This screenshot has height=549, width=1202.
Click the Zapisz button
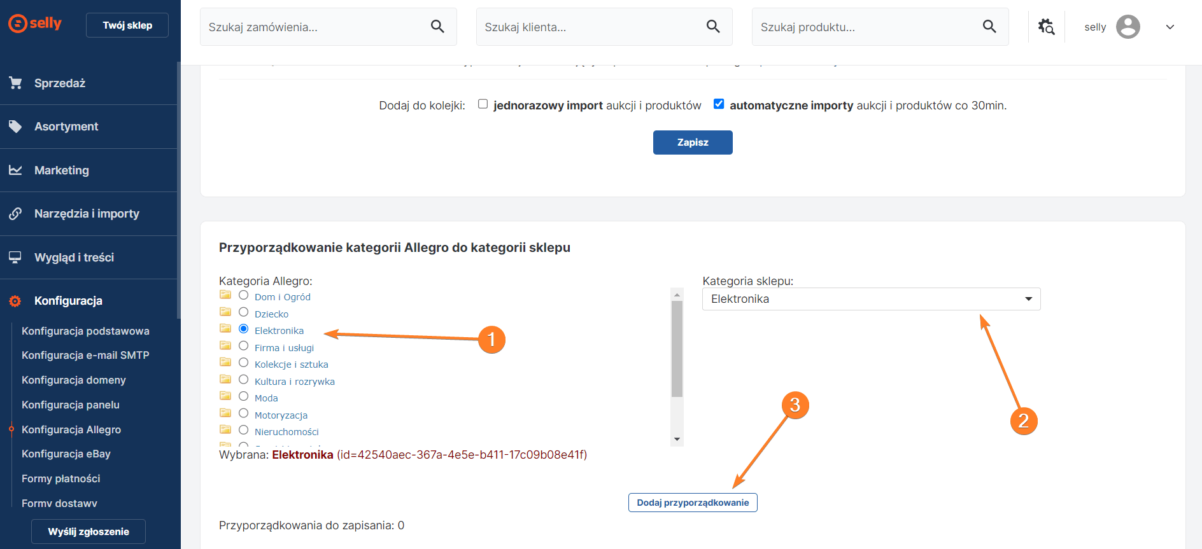(693, 142)
